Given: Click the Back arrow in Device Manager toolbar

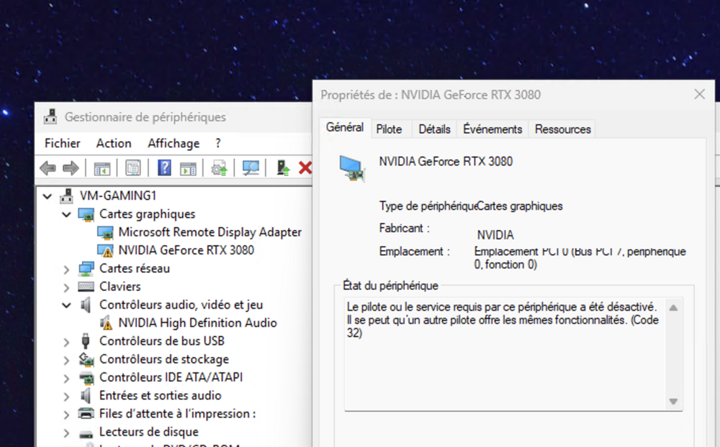Looking at the screenshot, I should click(48, 168).
